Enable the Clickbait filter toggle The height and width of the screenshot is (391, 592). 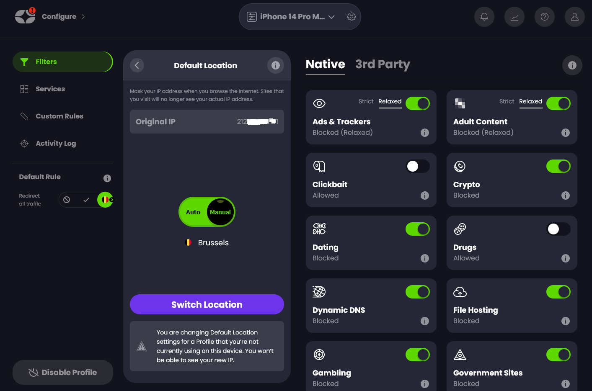(417, 166)
